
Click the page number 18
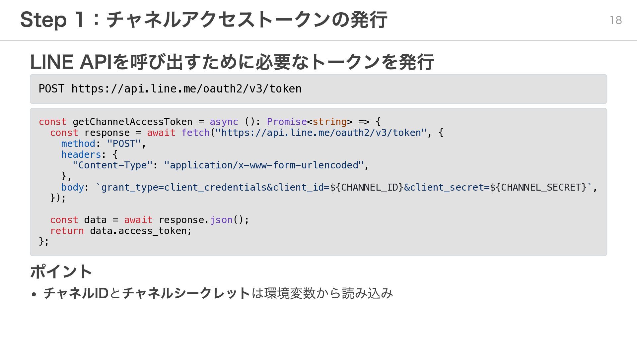click(615, 20)
